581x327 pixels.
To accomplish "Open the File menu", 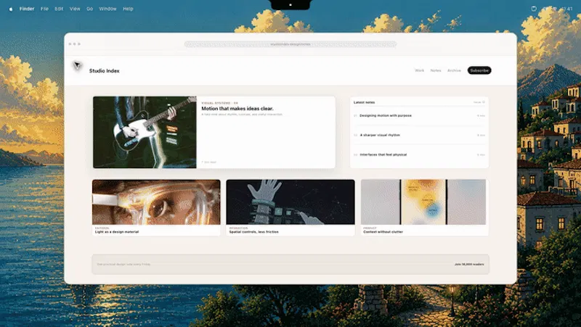I will [x=44, y=9].
